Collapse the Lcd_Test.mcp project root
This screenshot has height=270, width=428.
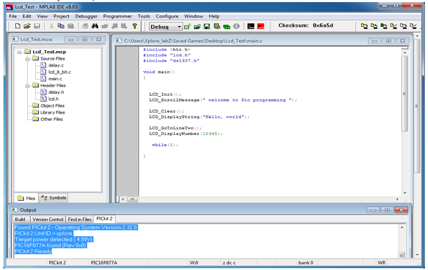click(x=19, y=52)
